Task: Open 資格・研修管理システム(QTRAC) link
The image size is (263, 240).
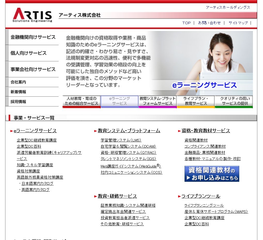Action: pyautogui.click(x=128, y=153)
